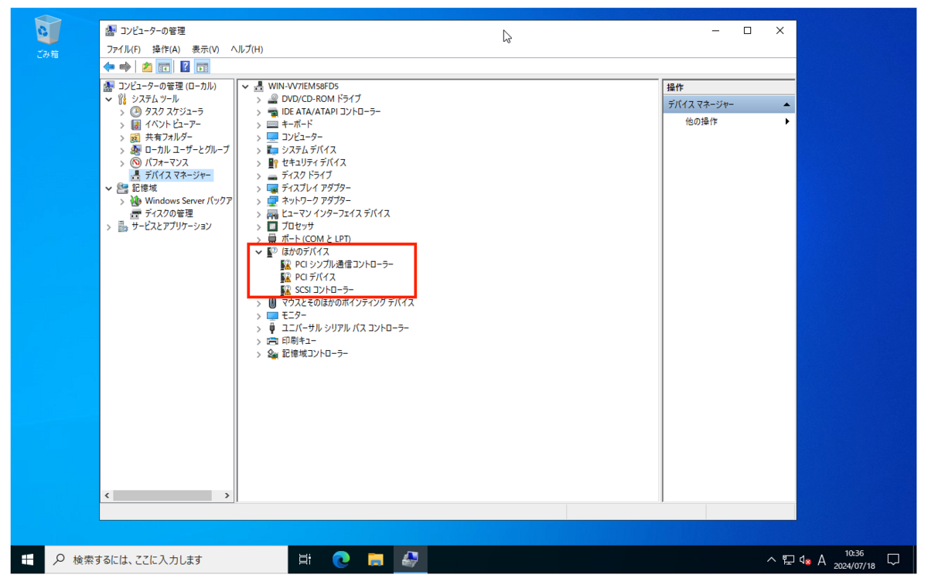Click the ディスク ドライブ icon
Viewport: 928px width, 585px height.
click(272, 175)
